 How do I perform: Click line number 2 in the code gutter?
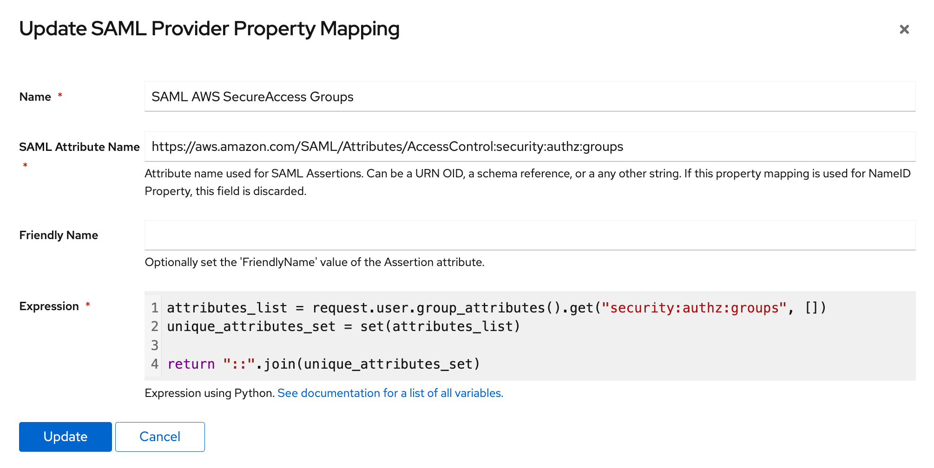pyautogui.click(x=155, y=326)
